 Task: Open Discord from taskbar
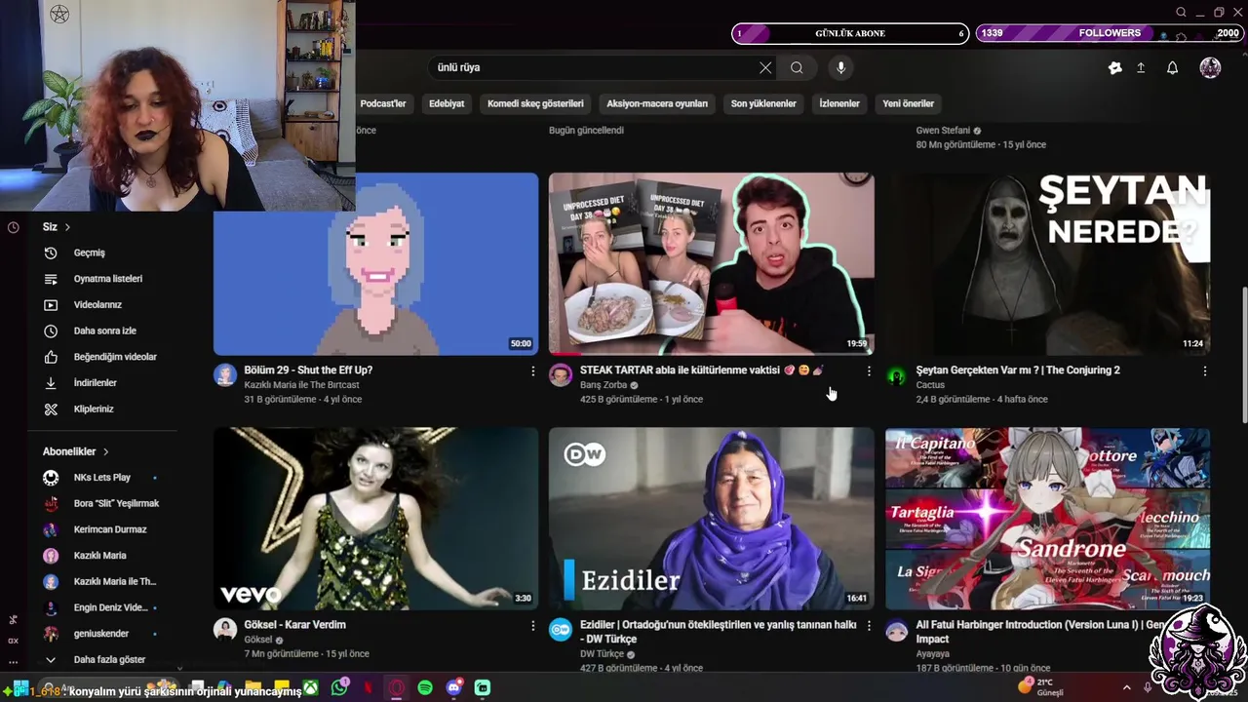[x=453, y=687]
